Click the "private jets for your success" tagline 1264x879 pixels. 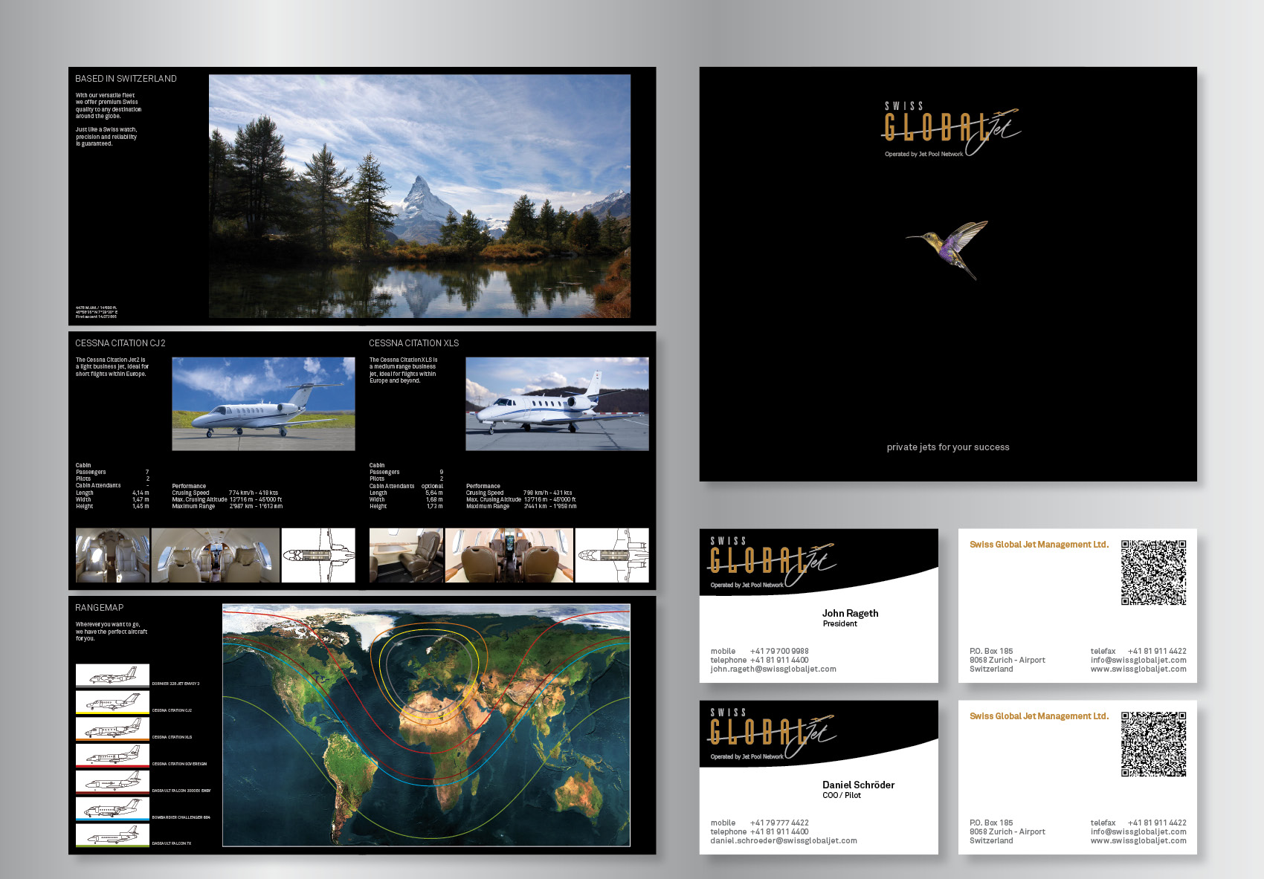coord(948,447)
